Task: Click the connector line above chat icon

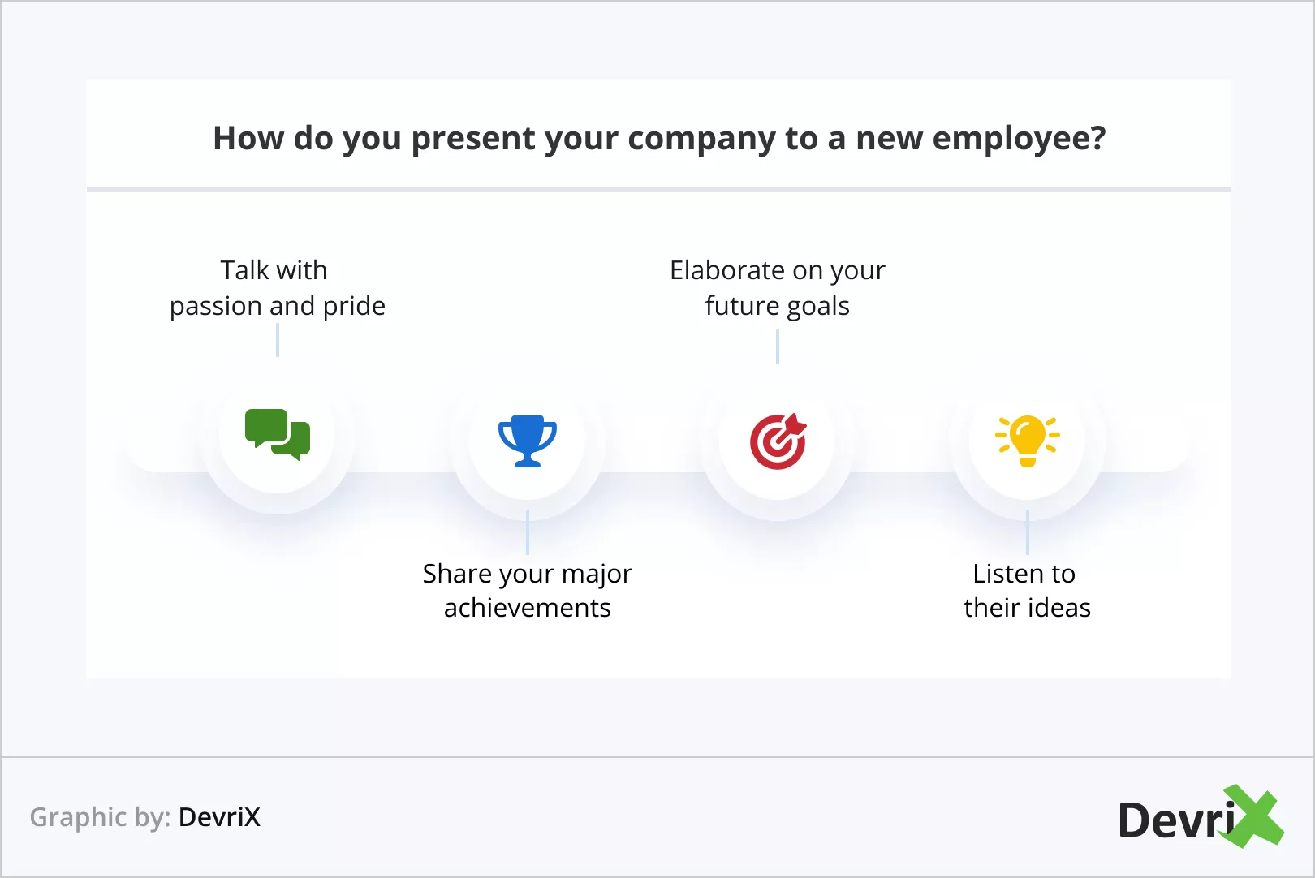Action: (278, 340)
